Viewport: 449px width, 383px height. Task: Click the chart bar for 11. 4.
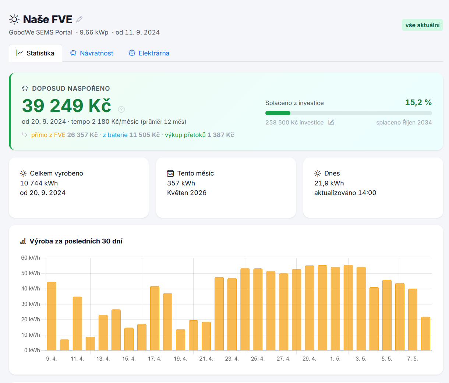77,324
